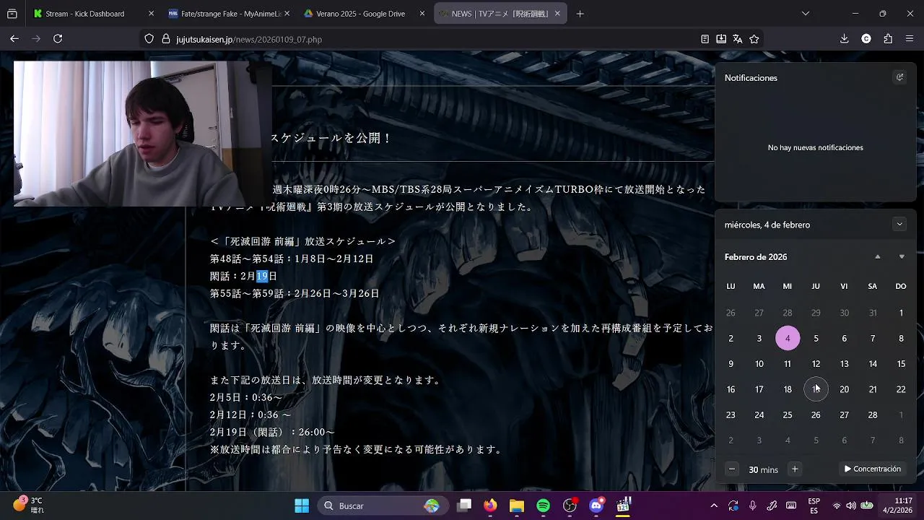Viewport: 924px width, 520px height.
Task: Show hidden system tray icons
Action: click(714, 506)
